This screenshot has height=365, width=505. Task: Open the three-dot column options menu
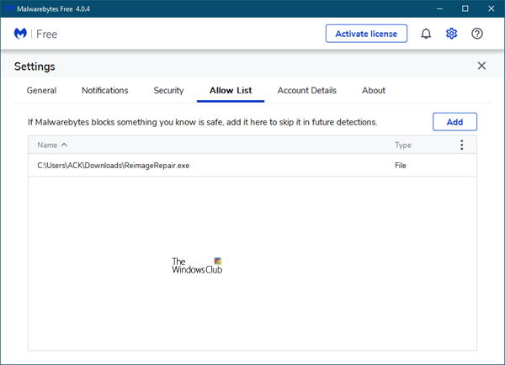coord(461,145)
